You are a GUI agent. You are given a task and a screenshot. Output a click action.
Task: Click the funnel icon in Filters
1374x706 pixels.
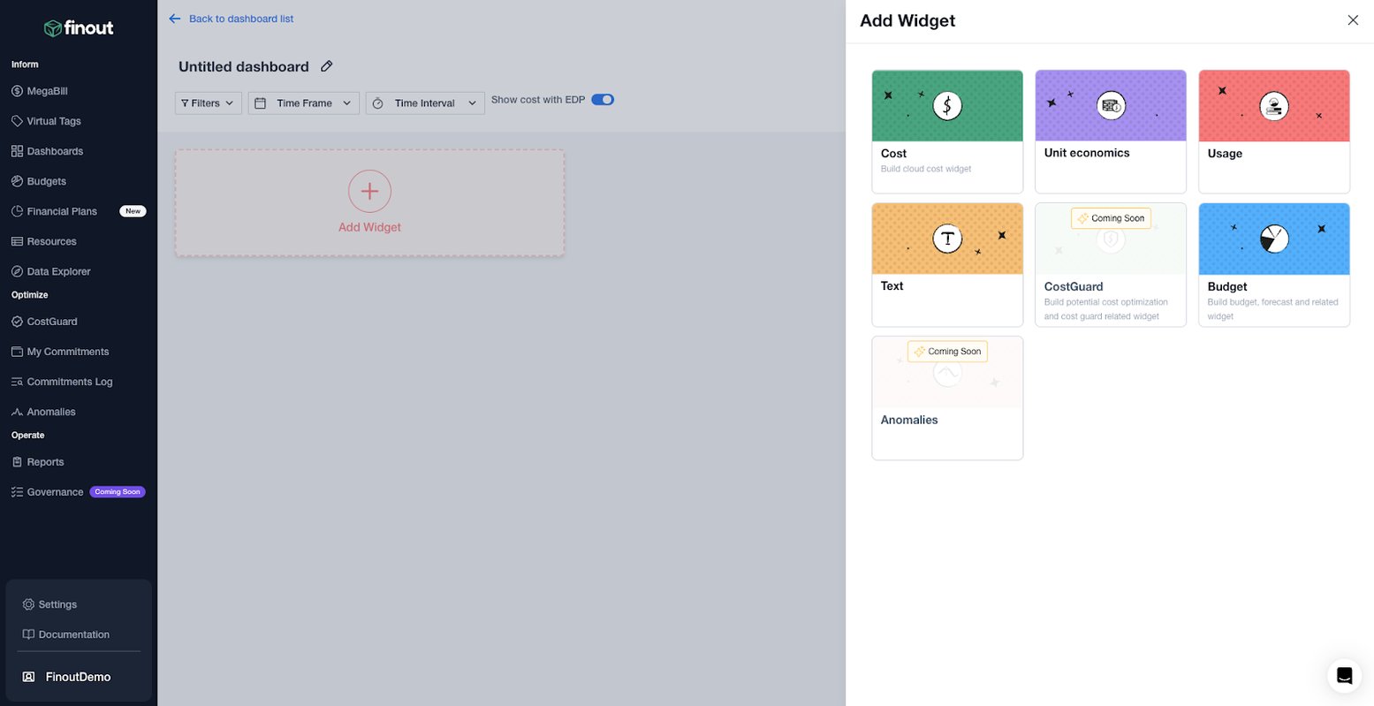pos(185,103)
